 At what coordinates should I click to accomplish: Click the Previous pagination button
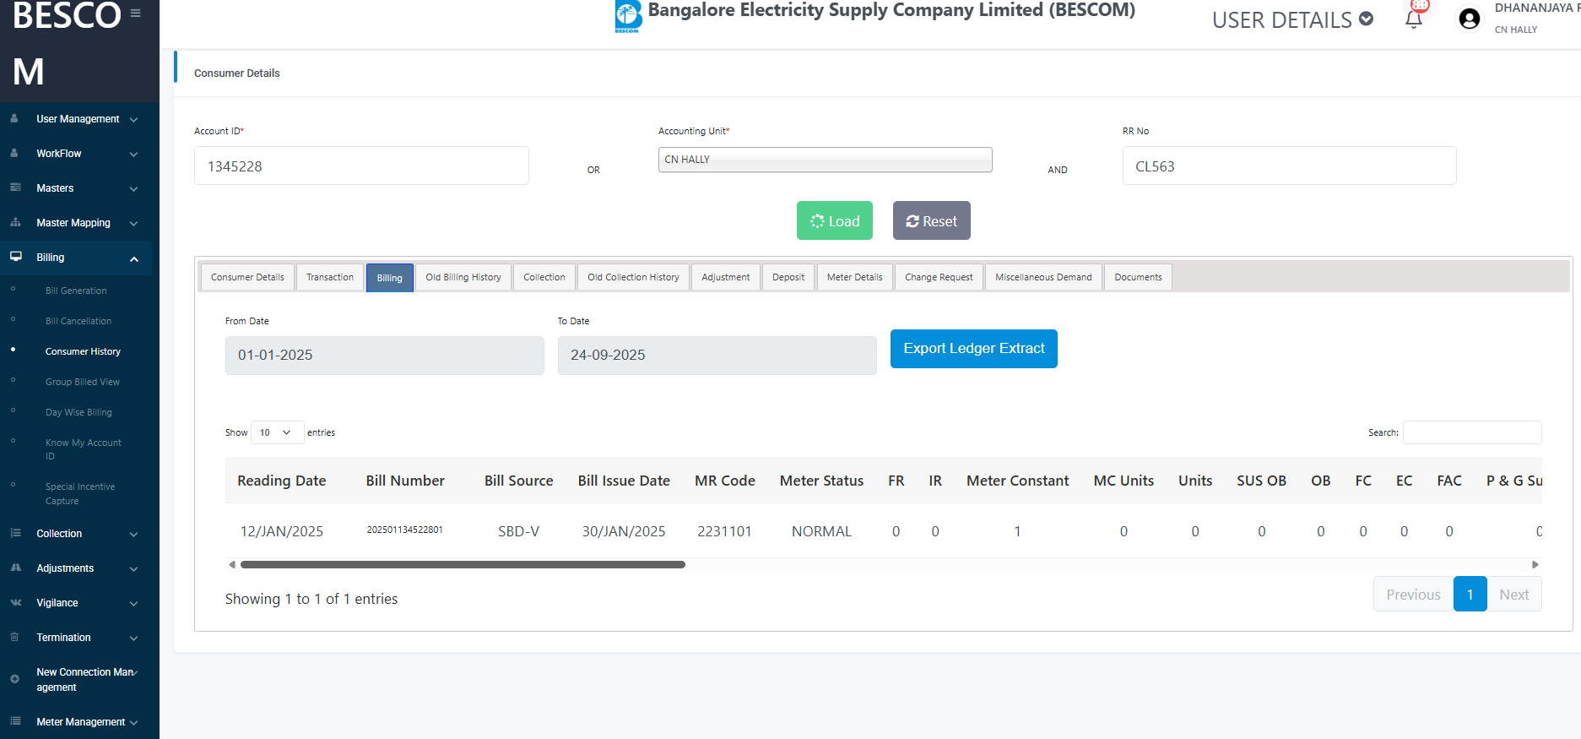(1413, 595)
